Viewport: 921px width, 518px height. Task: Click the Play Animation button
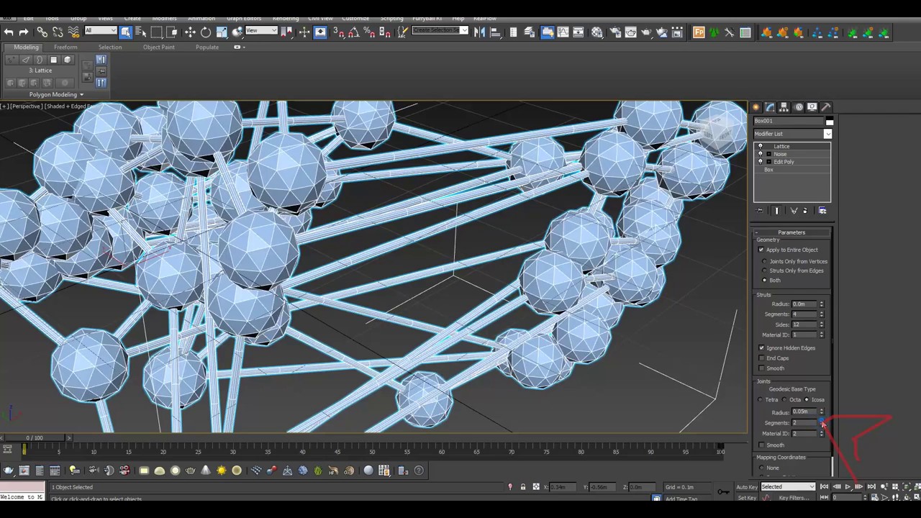click(848, 487)
